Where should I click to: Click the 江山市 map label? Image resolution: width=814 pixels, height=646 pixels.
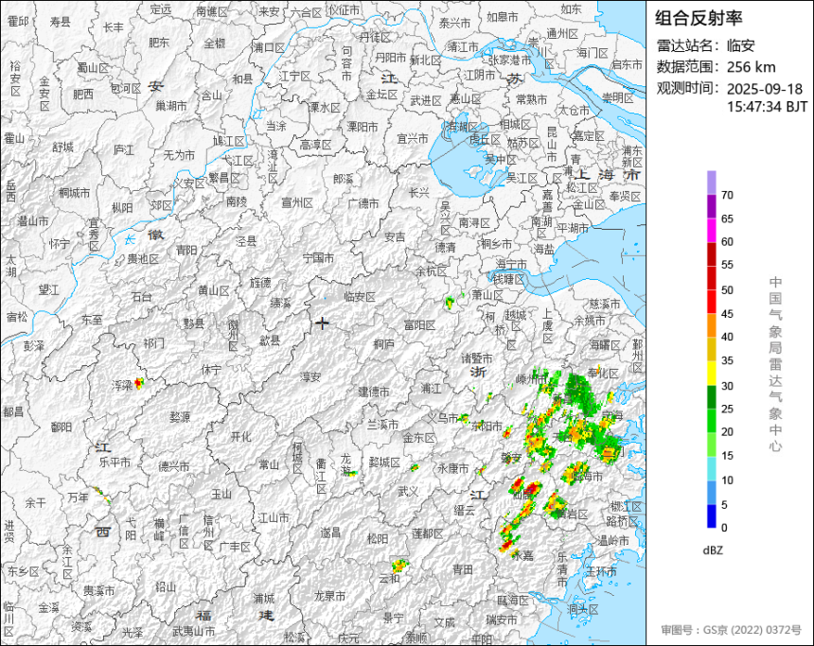tap(274, 517)
